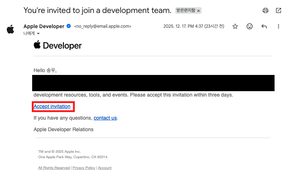289x187 pixels.
Task: Click the Apple sender avatar
Action: pyautogui.click(x=10, y=29)
